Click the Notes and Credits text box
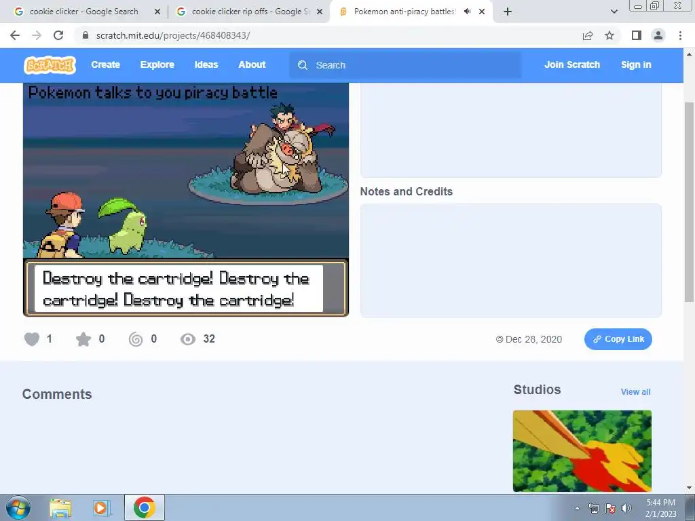 510,260
